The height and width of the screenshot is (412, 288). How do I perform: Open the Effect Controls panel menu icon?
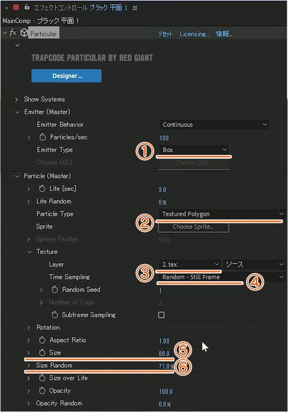tap(135, 8)
